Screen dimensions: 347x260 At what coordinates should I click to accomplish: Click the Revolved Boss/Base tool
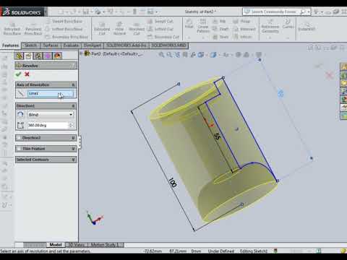point(33,29)
